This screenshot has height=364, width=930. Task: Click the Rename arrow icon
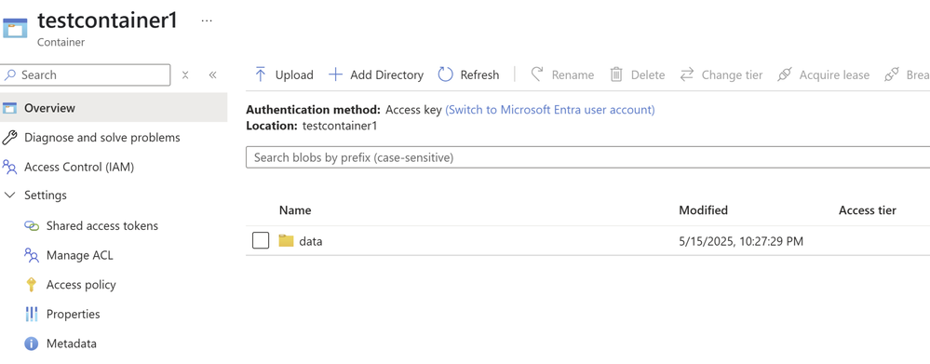point(537,74)
